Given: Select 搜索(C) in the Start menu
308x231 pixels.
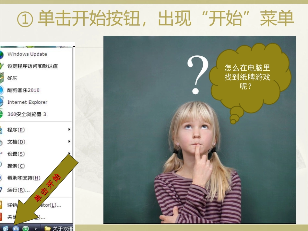Looking at the screenshot, I should pos(36,166).
